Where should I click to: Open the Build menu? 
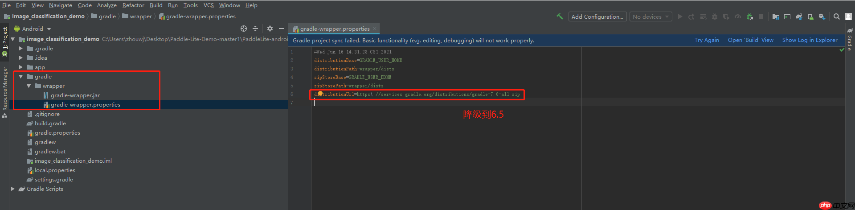156,5
